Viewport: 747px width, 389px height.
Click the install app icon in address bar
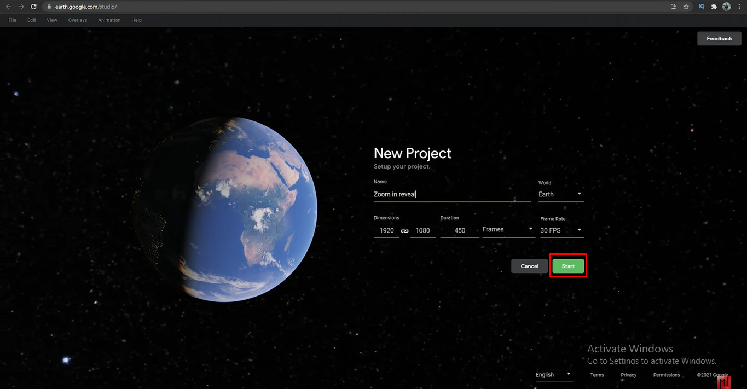pyautogui.click(x=673, y=7)
